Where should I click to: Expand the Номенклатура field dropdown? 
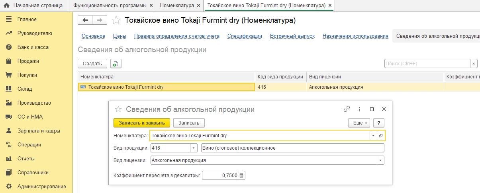(373, 136)
